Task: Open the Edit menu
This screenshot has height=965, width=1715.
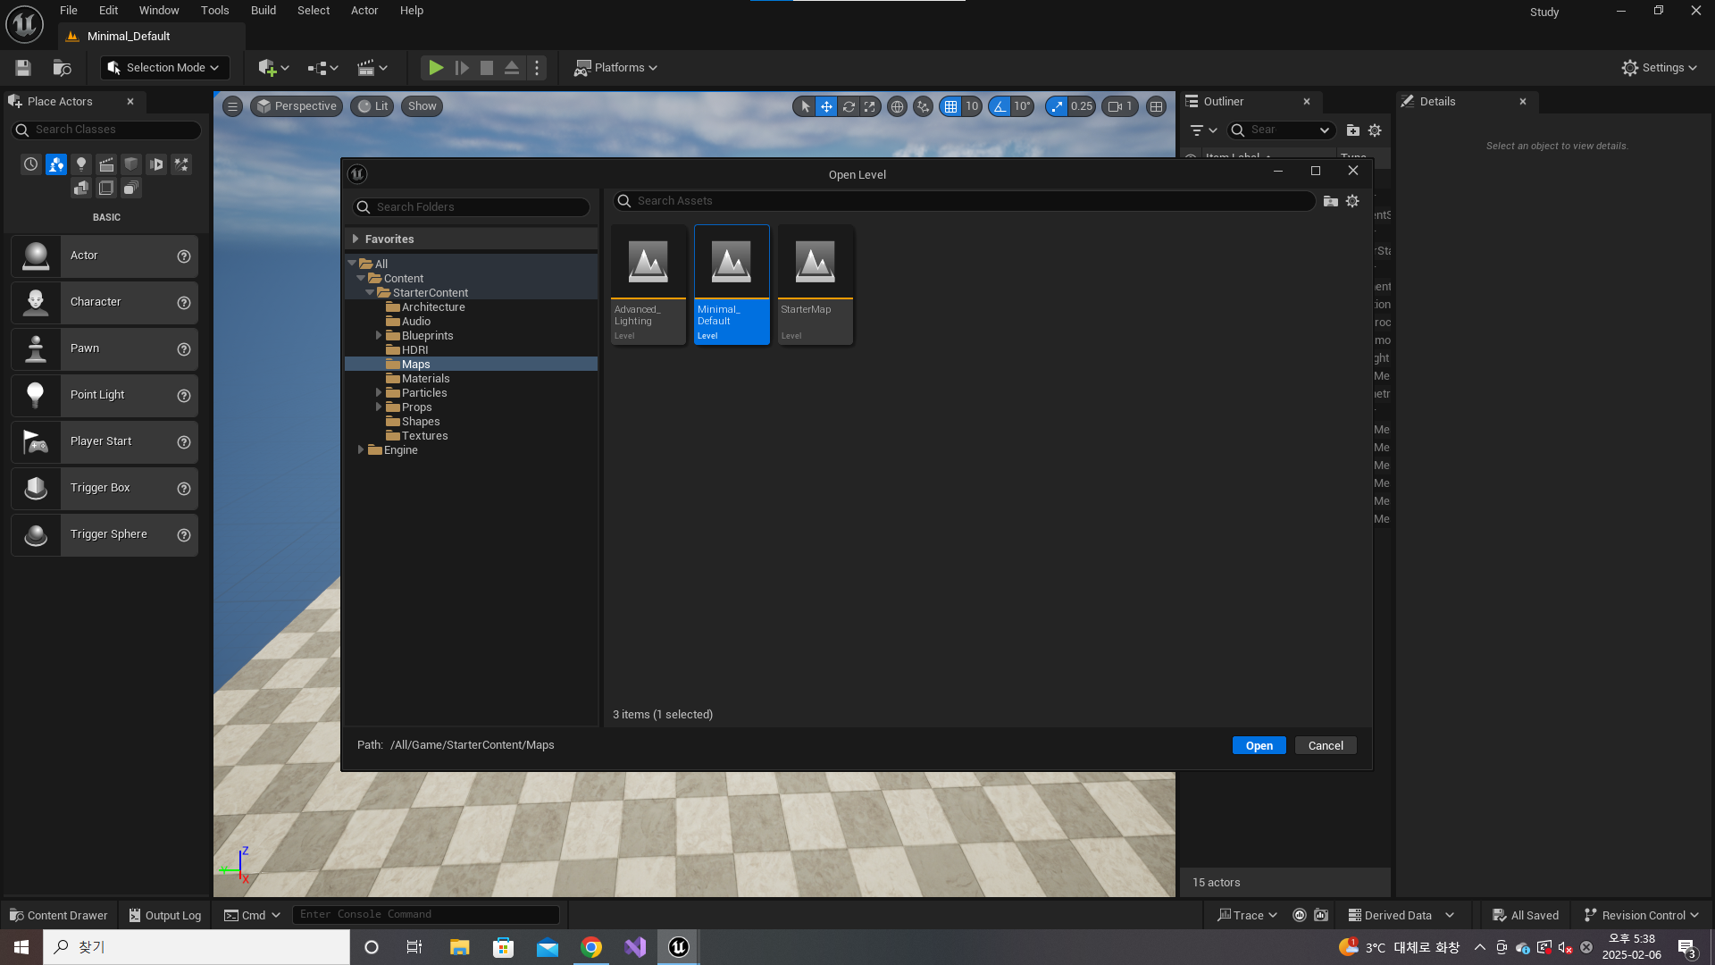Action: tap(108, 11)
